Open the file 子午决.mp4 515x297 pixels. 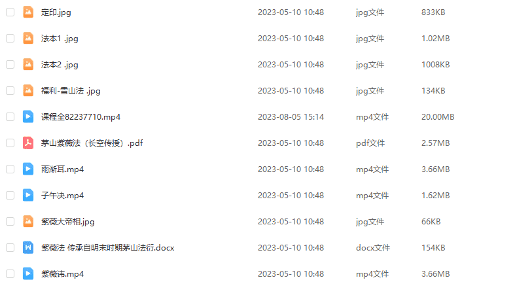tap(62, 196)
